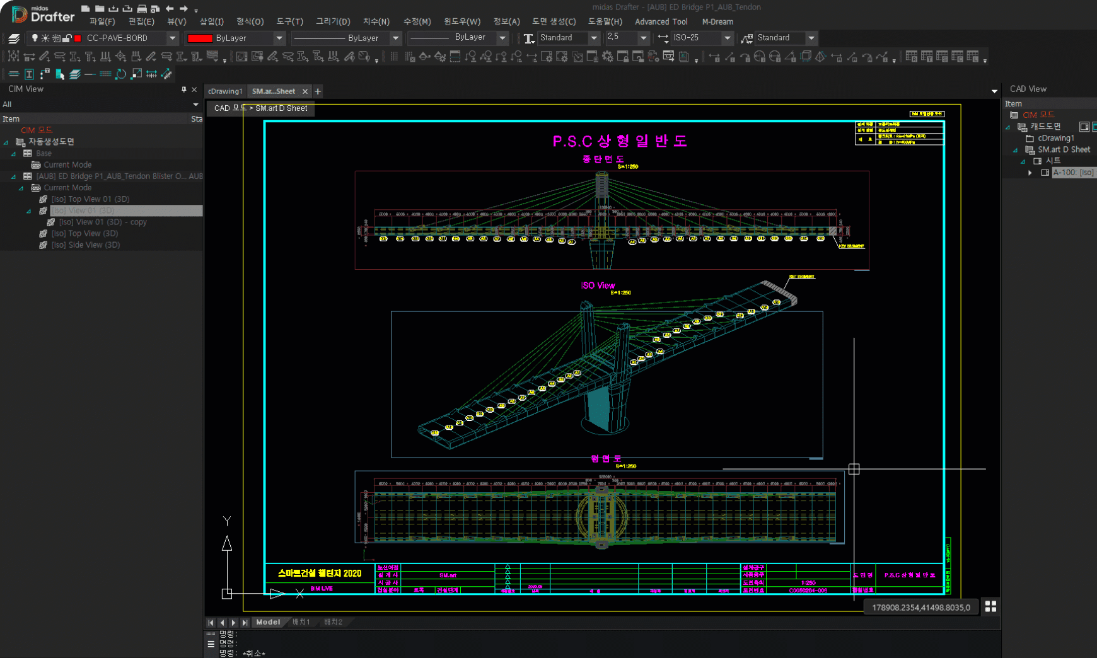Click the Open folder icon in quick access

(x=99, y=9)
